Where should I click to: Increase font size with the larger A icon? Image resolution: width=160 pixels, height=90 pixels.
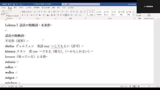(x=39, y=12)
